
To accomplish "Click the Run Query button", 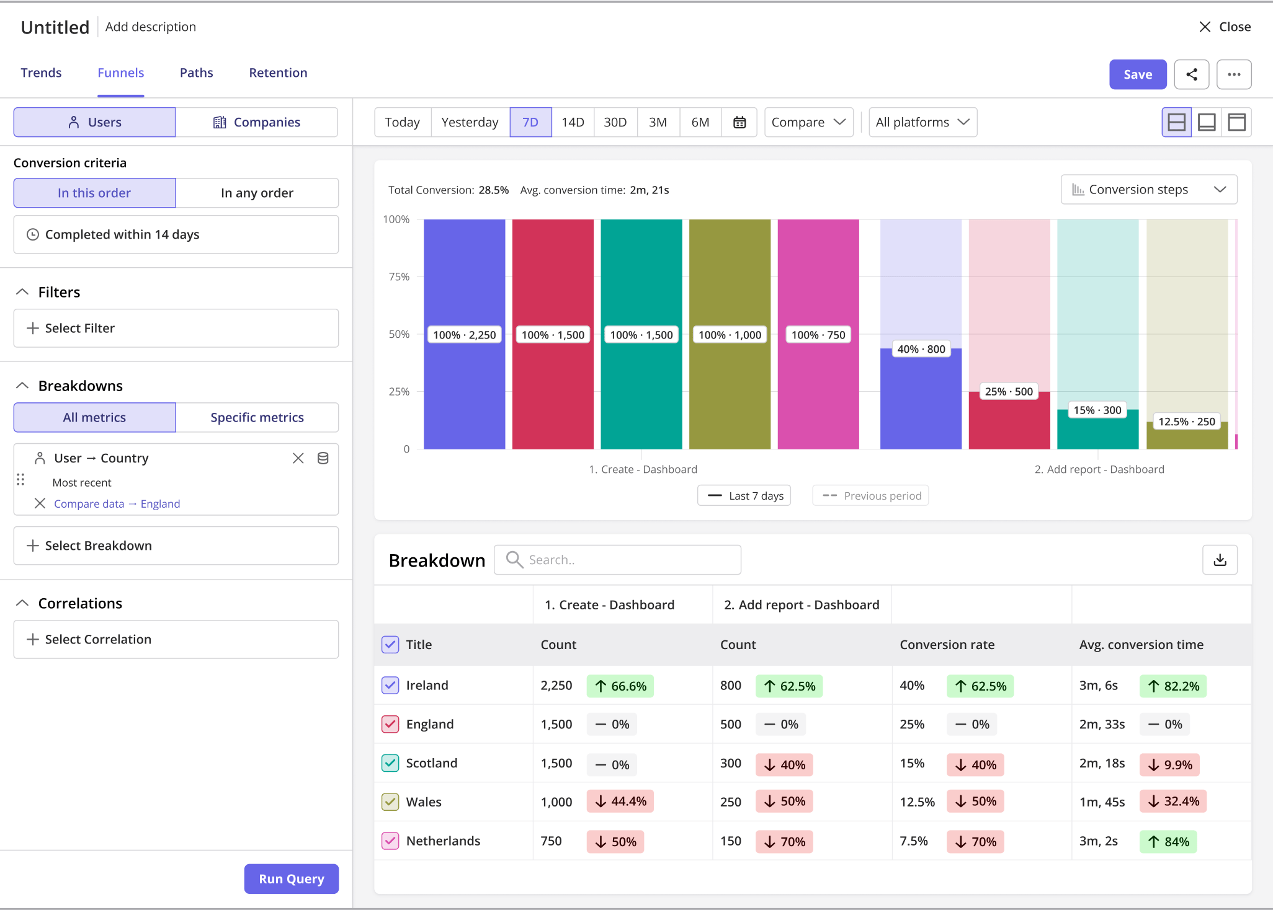I will (292, 878).
